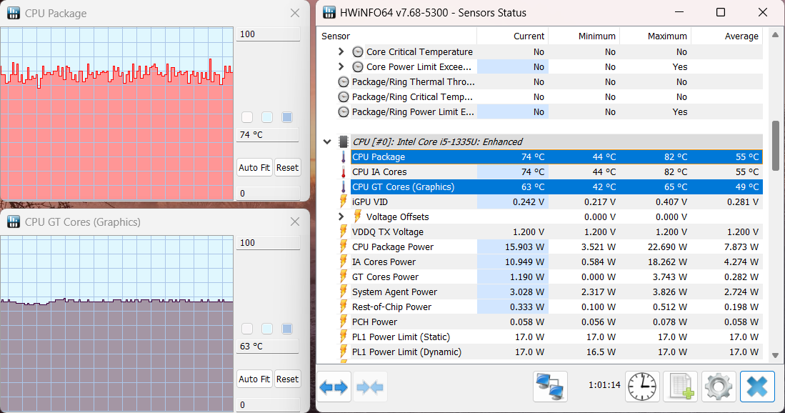Screen dimensions: 785x413
Task: Click the 22.690 W maximum power value
Action: coord(666,247)
